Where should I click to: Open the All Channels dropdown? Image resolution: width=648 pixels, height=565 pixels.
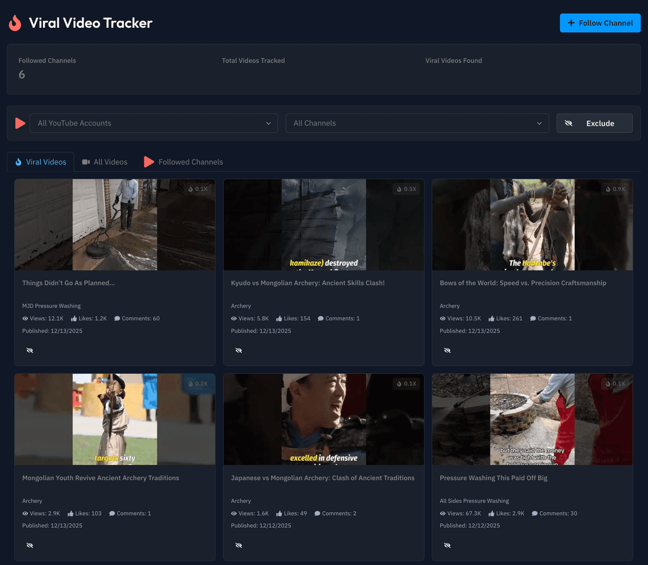[417, 123]
